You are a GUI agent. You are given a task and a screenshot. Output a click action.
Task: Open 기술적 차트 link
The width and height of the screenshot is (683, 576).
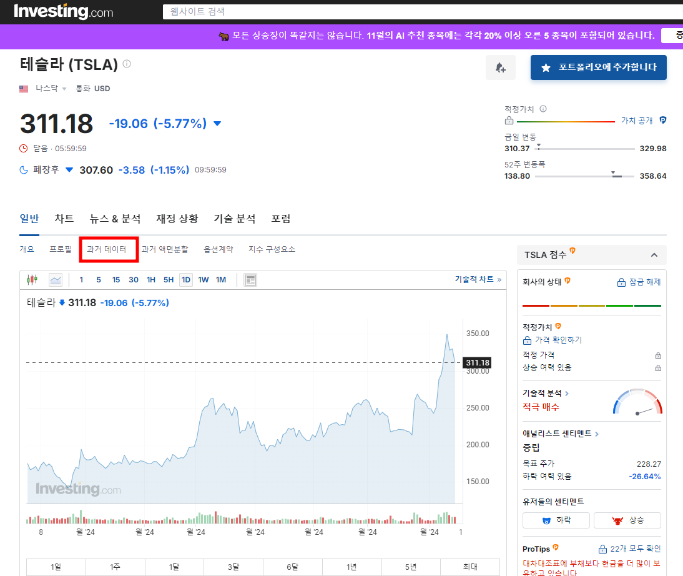coord(478,279)
